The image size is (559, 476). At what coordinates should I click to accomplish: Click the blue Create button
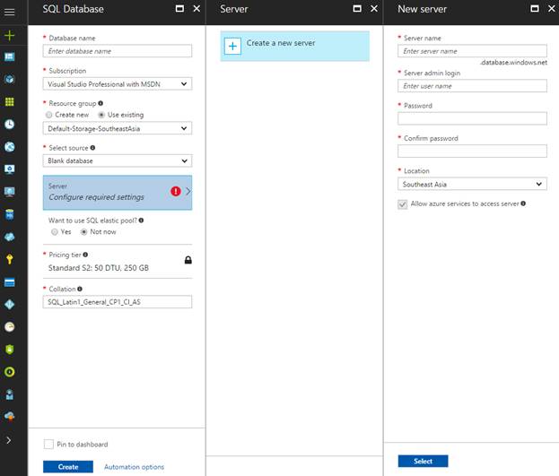(x=67, y=467)
